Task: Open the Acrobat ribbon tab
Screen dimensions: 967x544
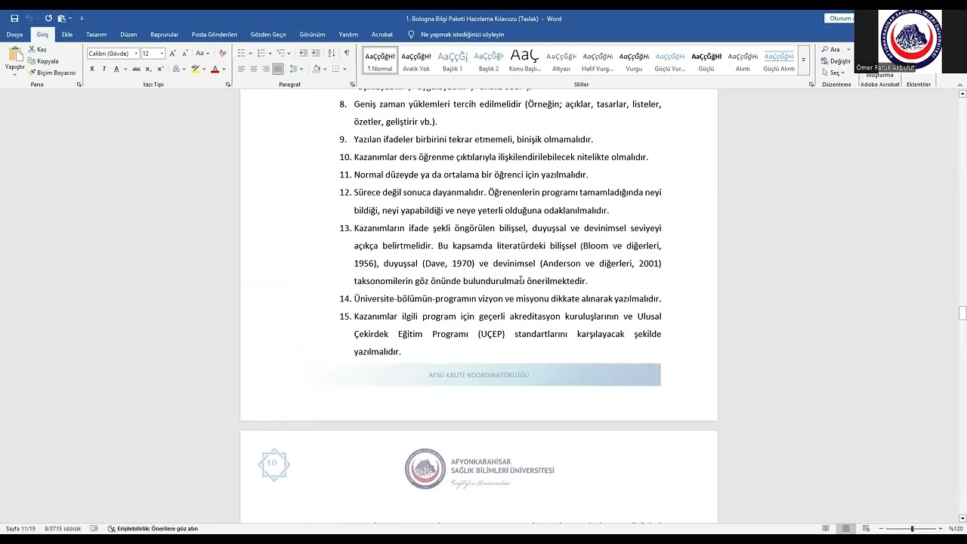Action: coord(382,34)
